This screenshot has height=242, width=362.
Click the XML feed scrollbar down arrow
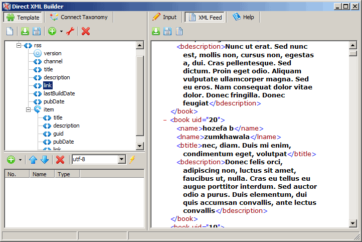(x=352, y=223)
